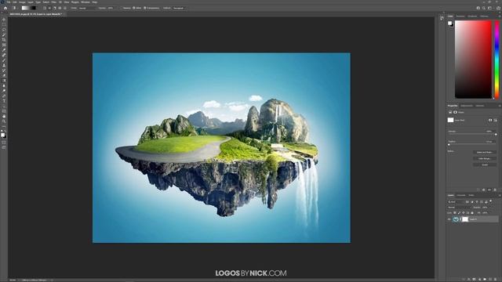
Task: Select the Horizontal Type tool
Action: pyautogui.click(x=4, y=101)
